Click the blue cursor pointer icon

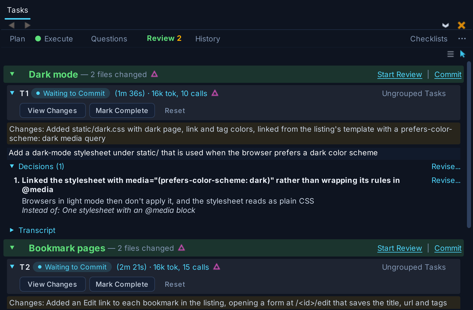[463, 54]
